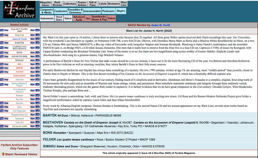
Task: Click the First icon in BARTÓK row
Action: tap(2, 43)
